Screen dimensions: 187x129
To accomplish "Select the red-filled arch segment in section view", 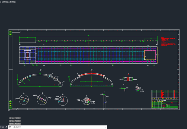I will point(92,74).
